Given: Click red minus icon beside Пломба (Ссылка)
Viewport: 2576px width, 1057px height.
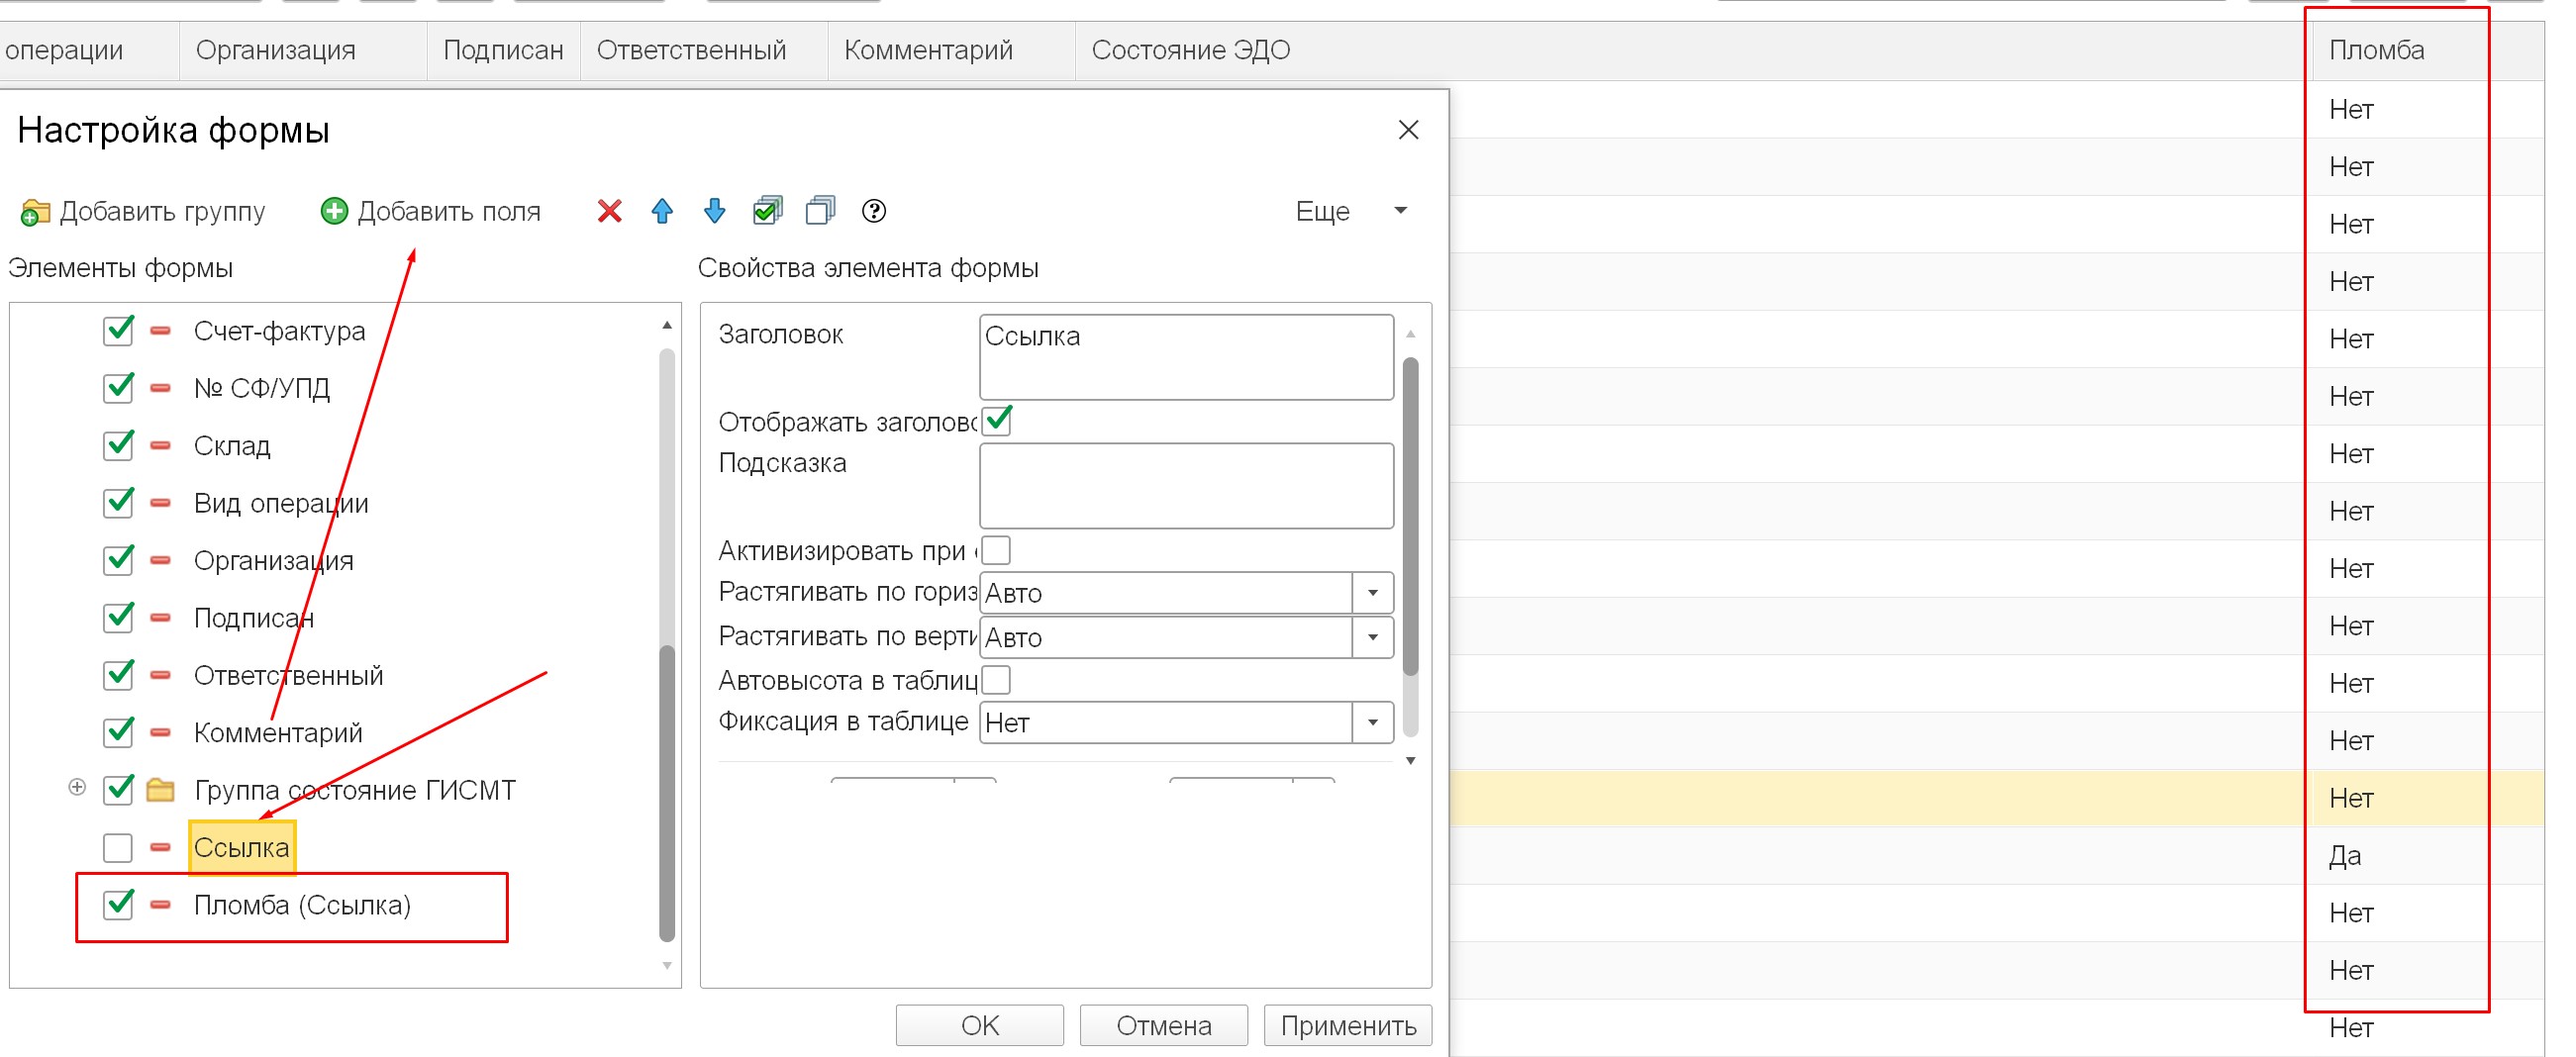Looking at the screenshot, I should (x=160, y=905).
